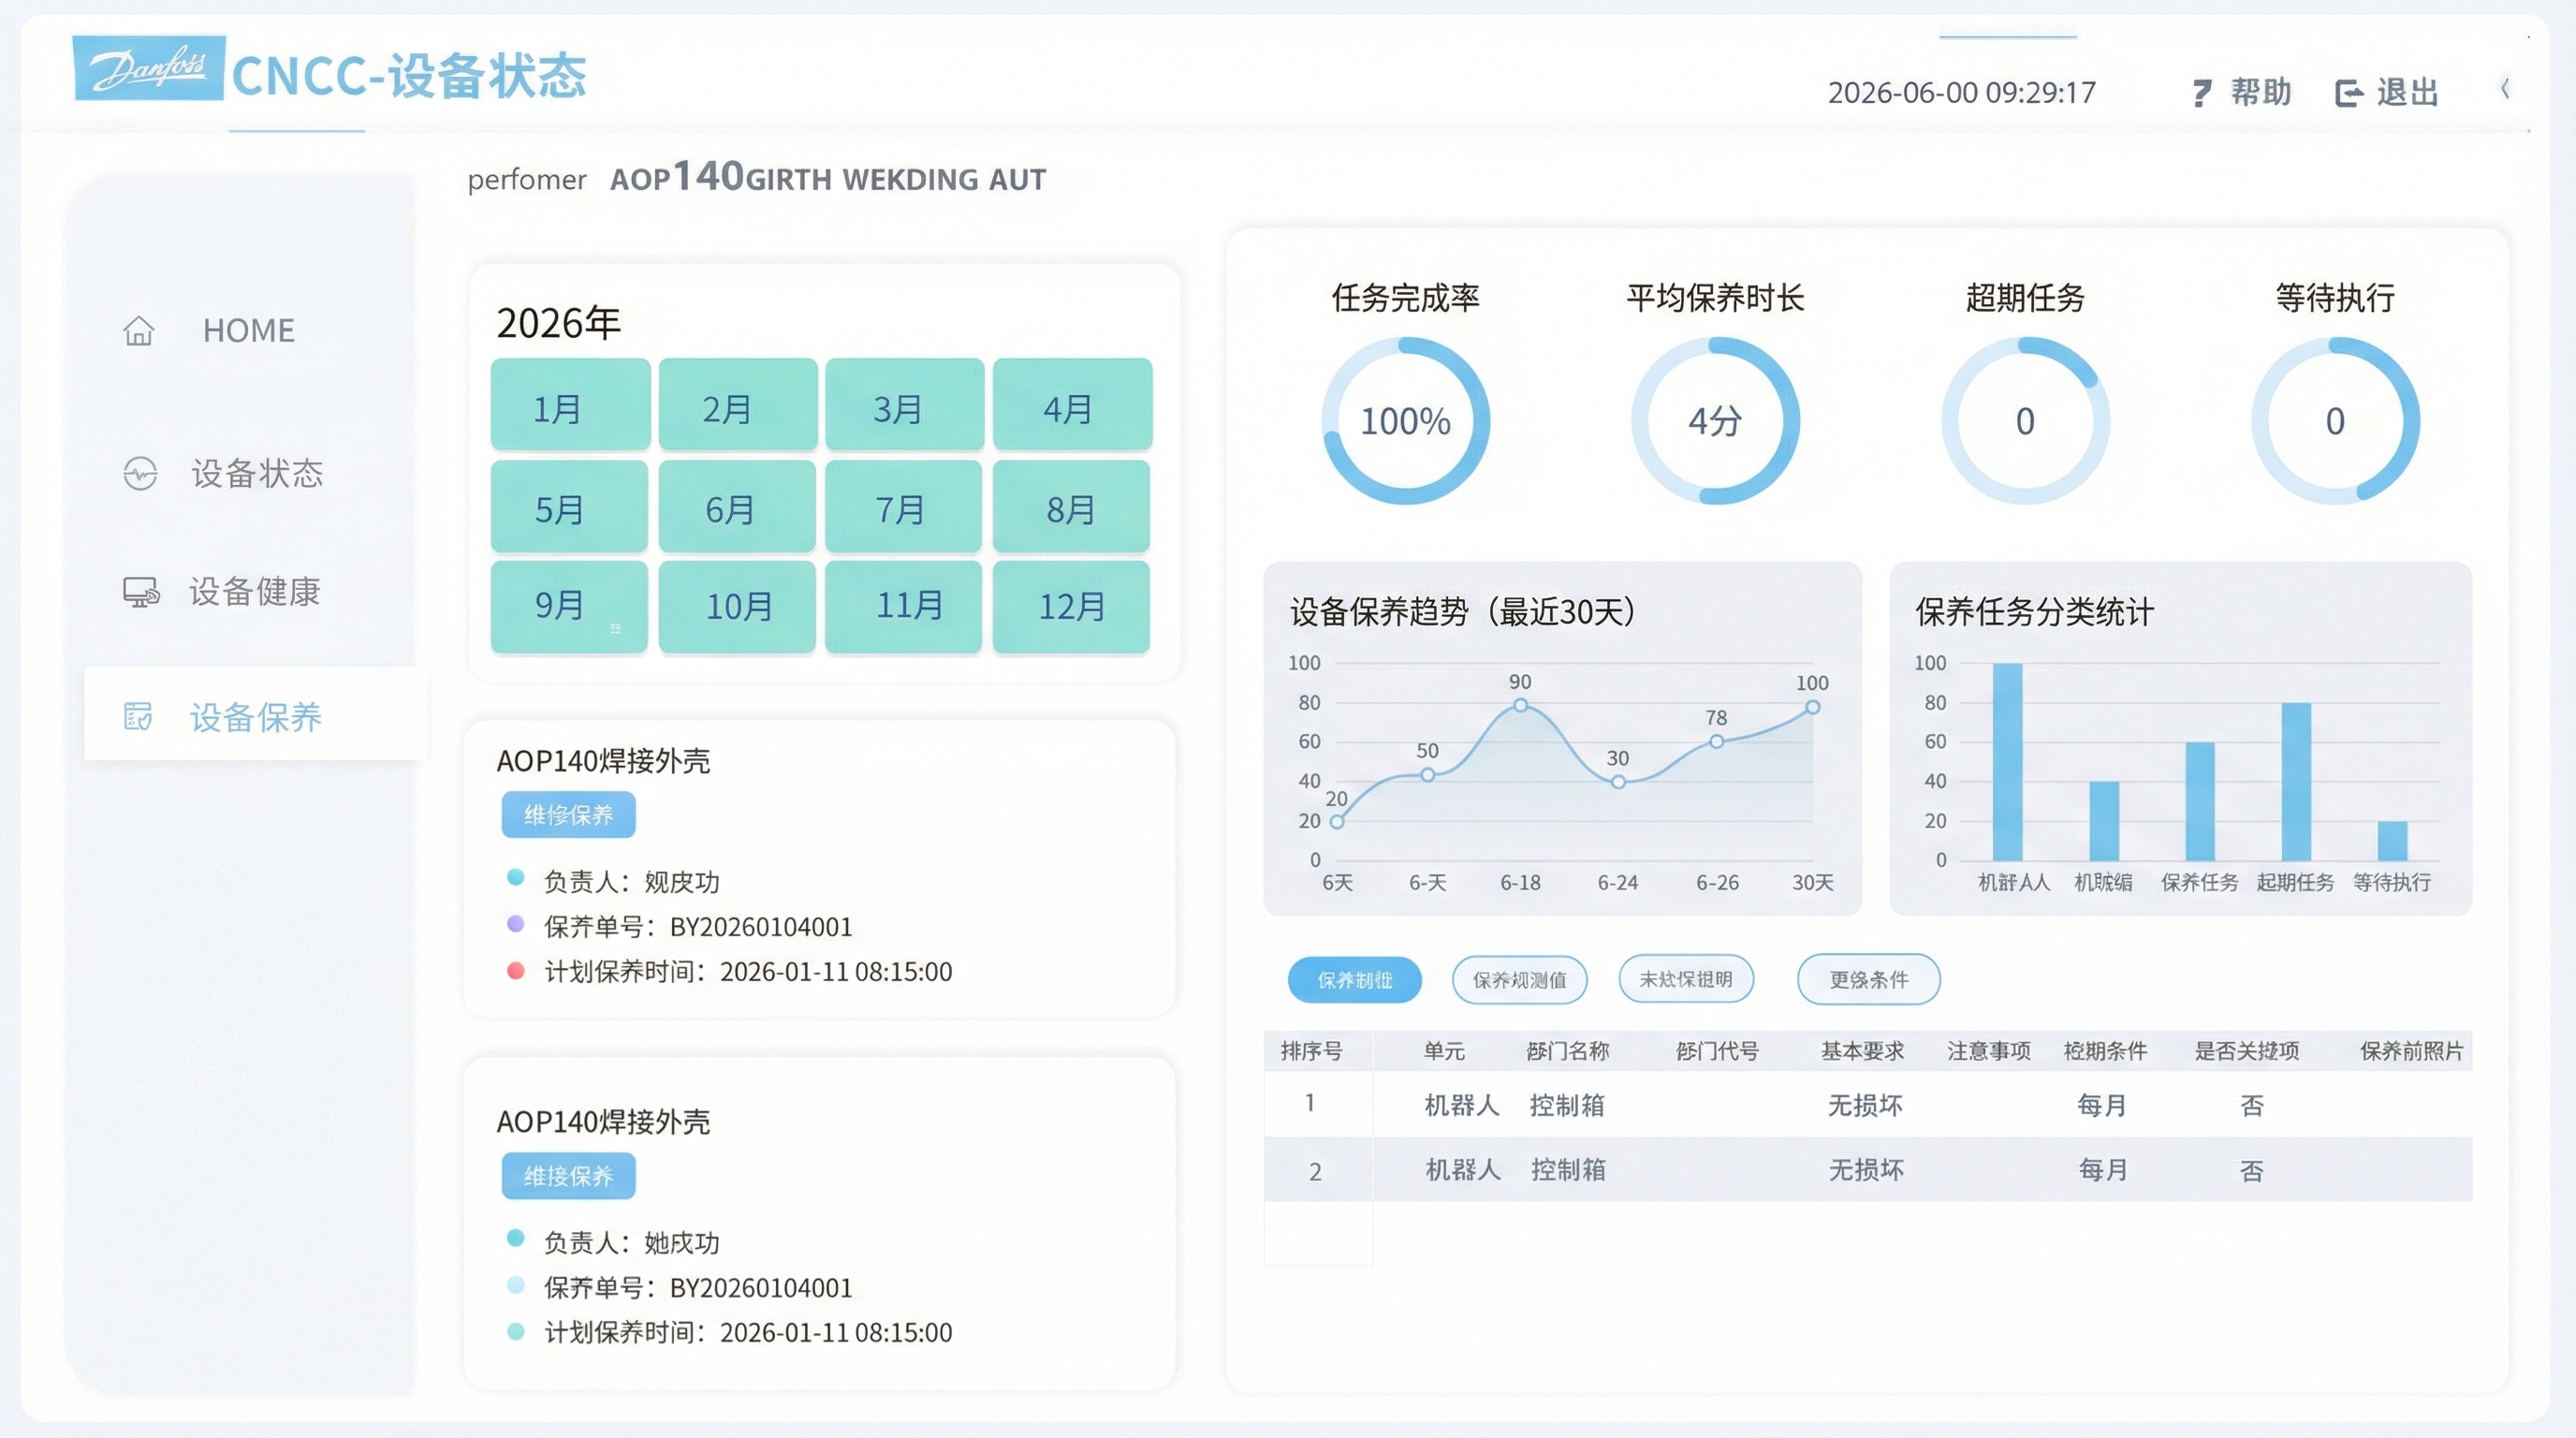Viewport: 2576px width, 1438px height.
Task: Click the 设备健康 monitor icon
Action: point(140,591)
